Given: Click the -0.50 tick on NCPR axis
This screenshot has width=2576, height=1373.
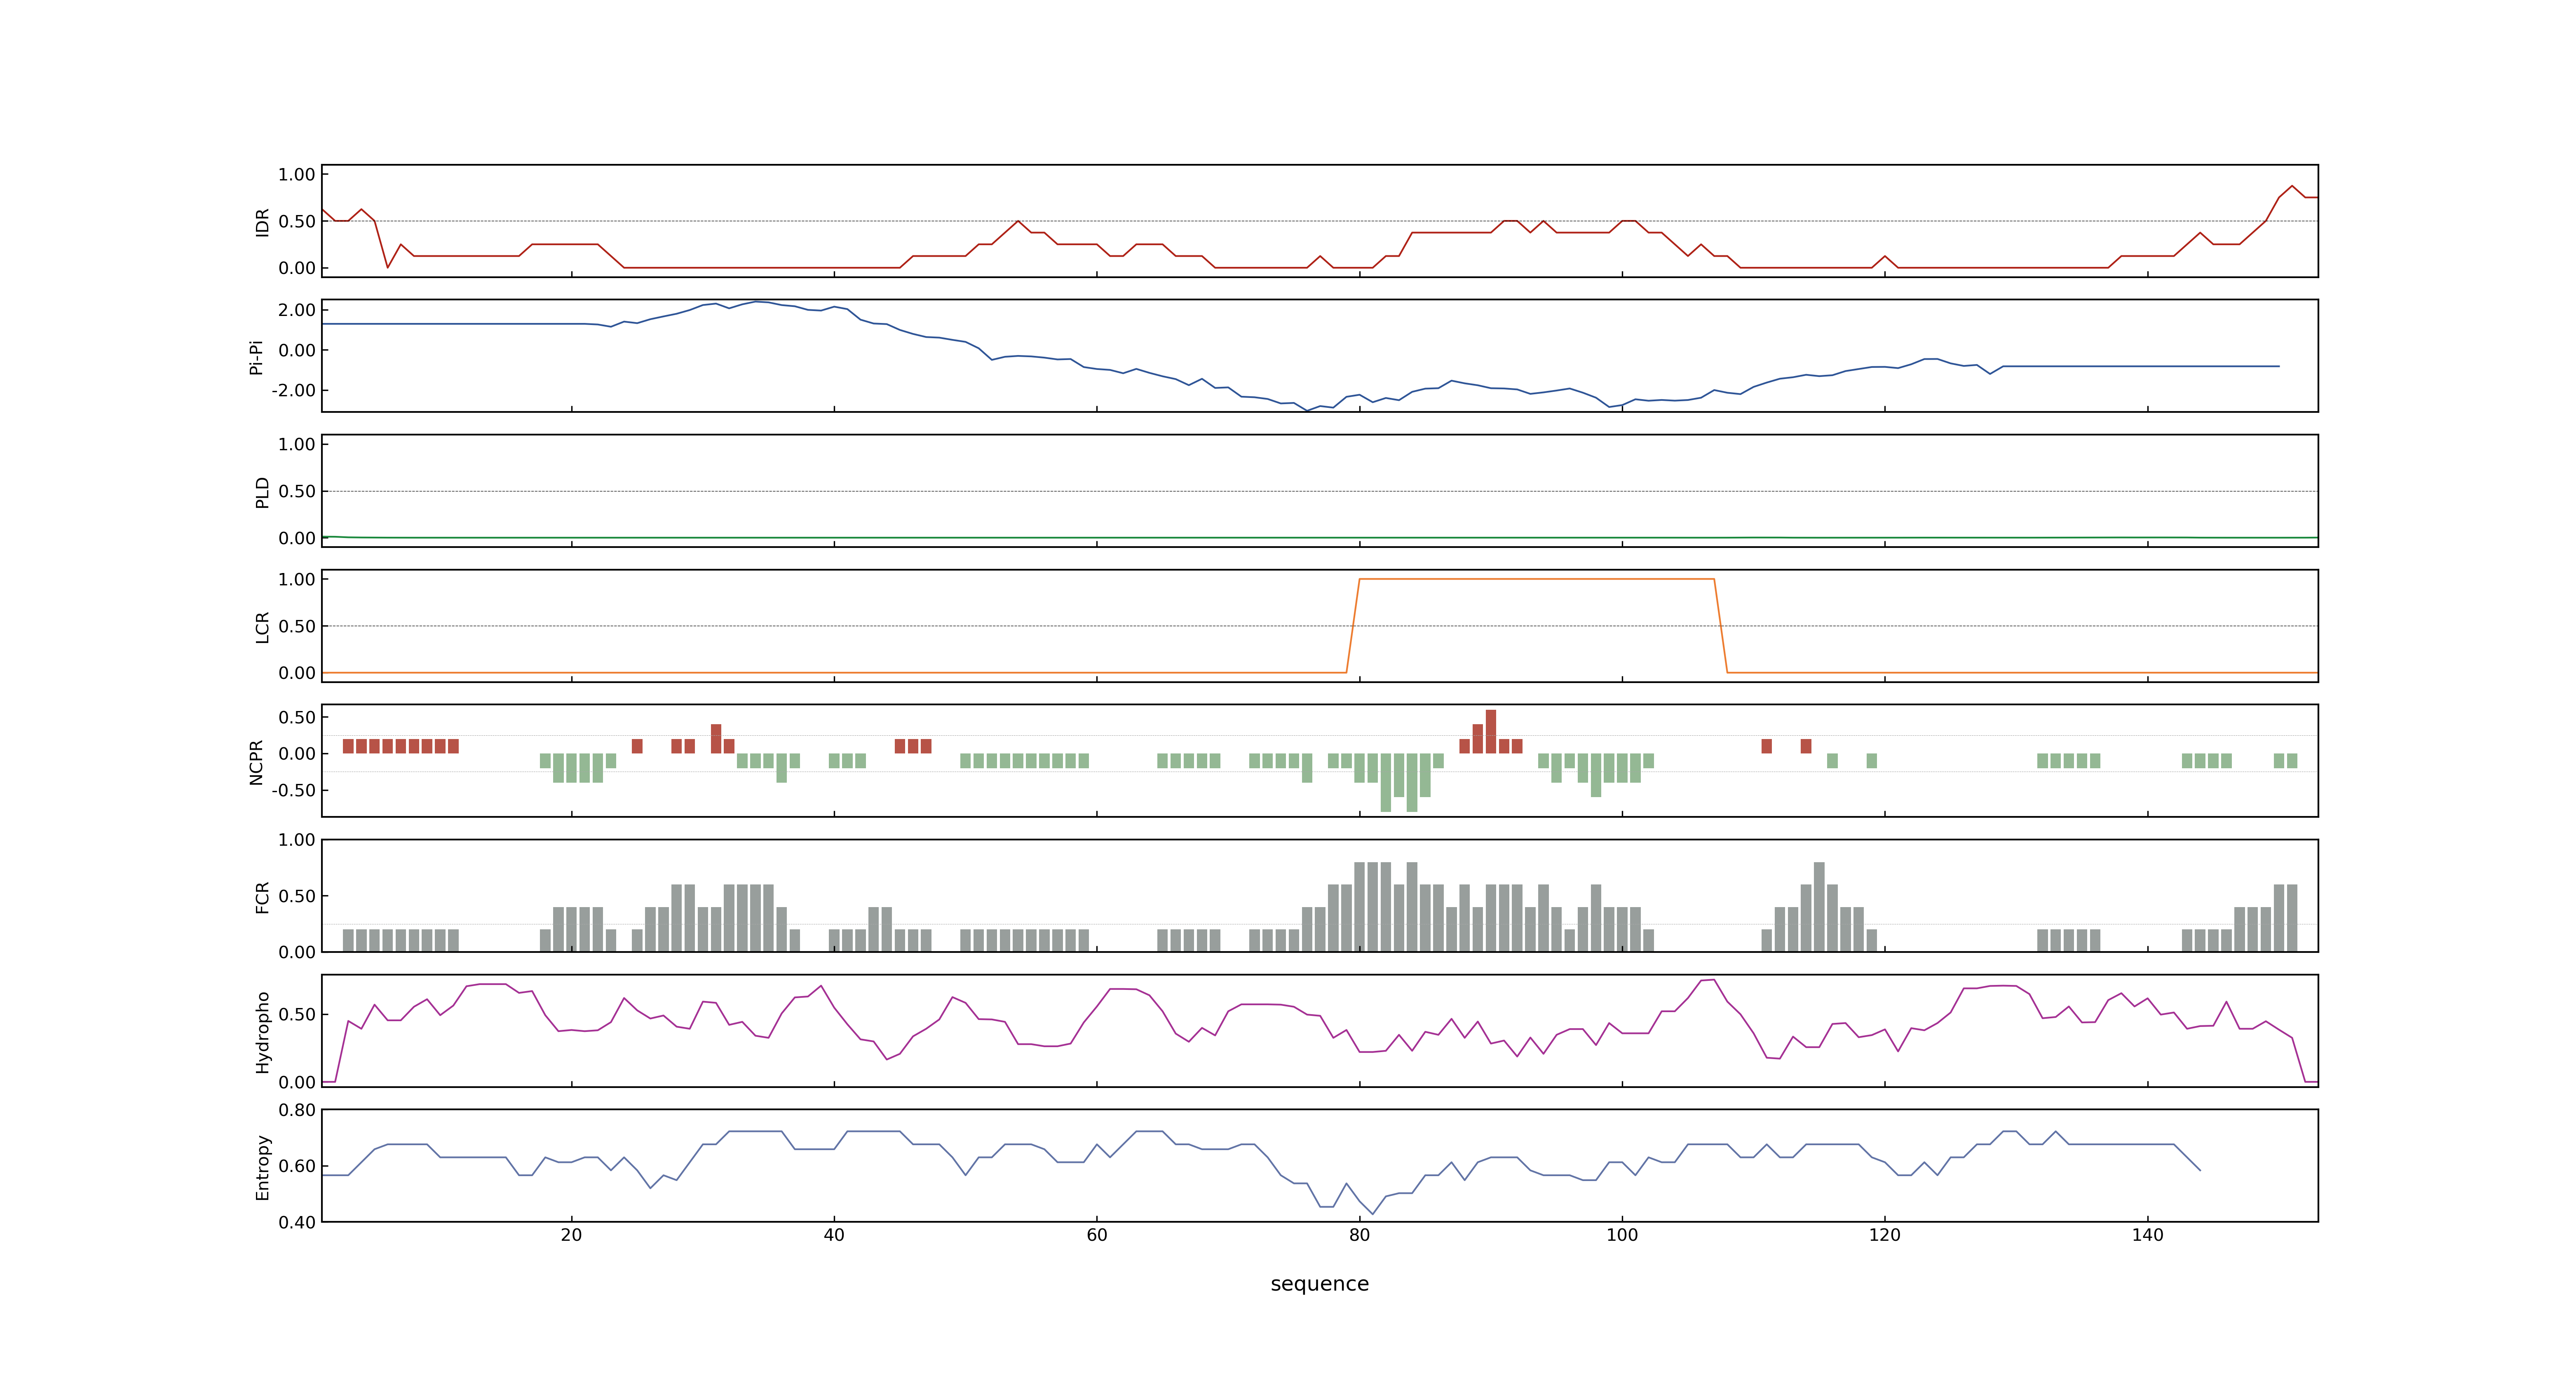Looking at the screenshot, I should click(x=293, y=791).
